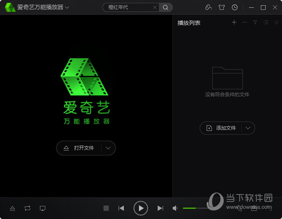Open the skin (shirt) icon

221,8
